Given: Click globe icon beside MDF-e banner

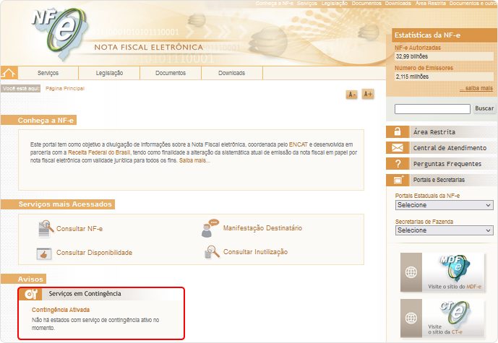Looking at the screenshot, I should pos(411,272).
